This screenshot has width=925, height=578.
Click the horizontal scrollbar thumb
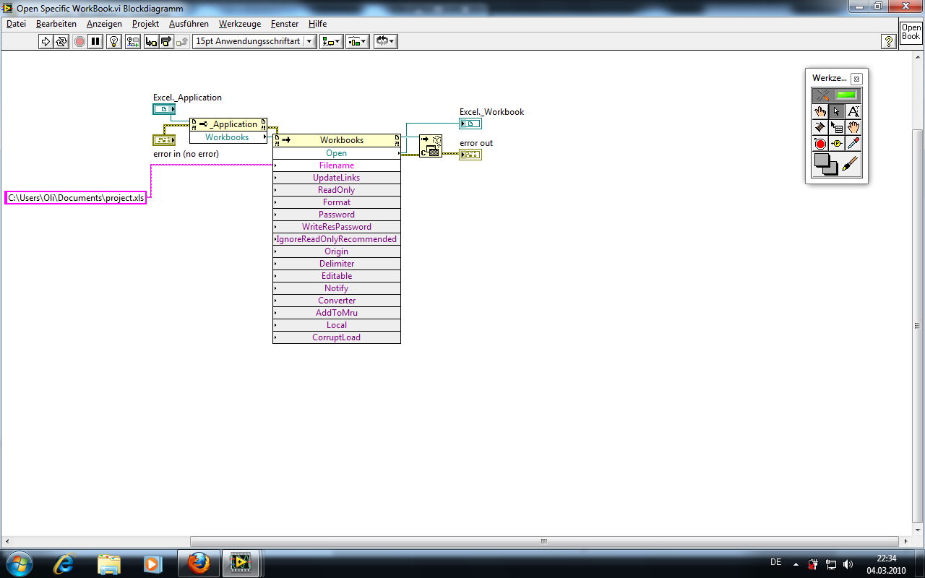pos(545,541)
